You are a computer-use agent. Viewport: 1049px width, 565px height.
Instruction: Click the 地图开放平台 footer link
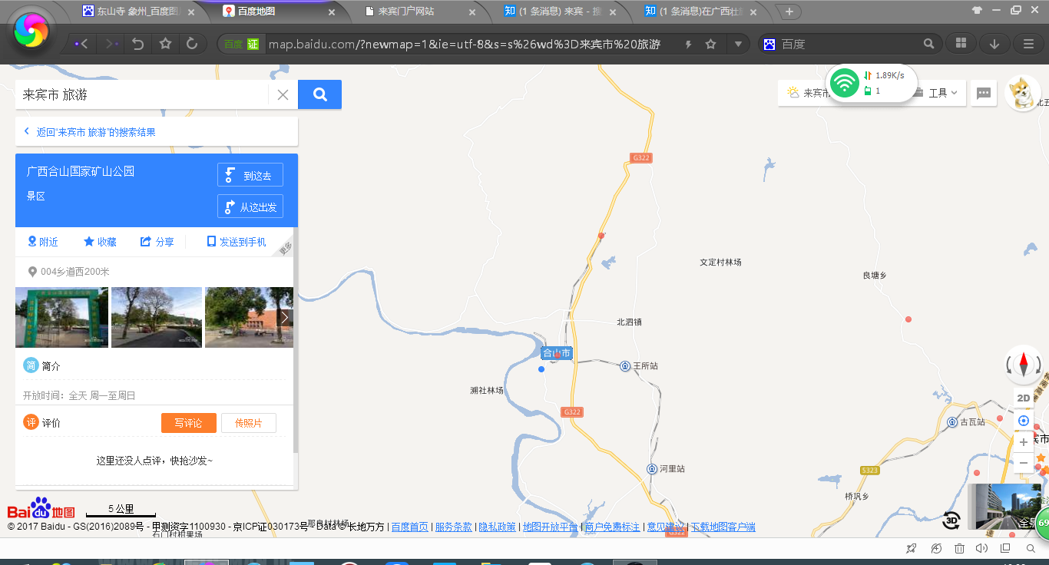pyautogui.click(x=551, y=527)
